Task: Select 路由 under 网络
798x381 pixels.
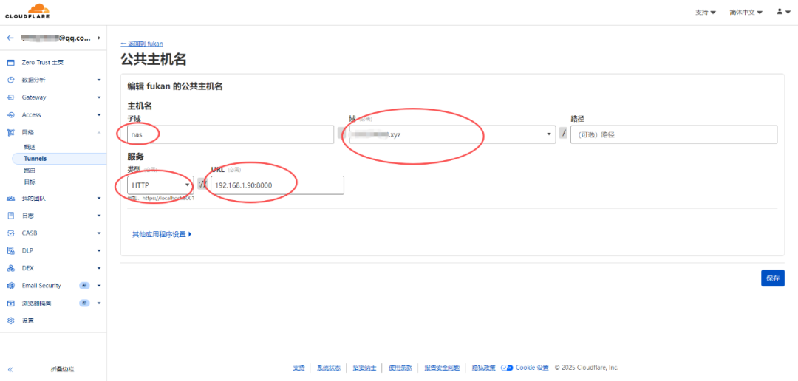Action: click(x=30, y=171)
